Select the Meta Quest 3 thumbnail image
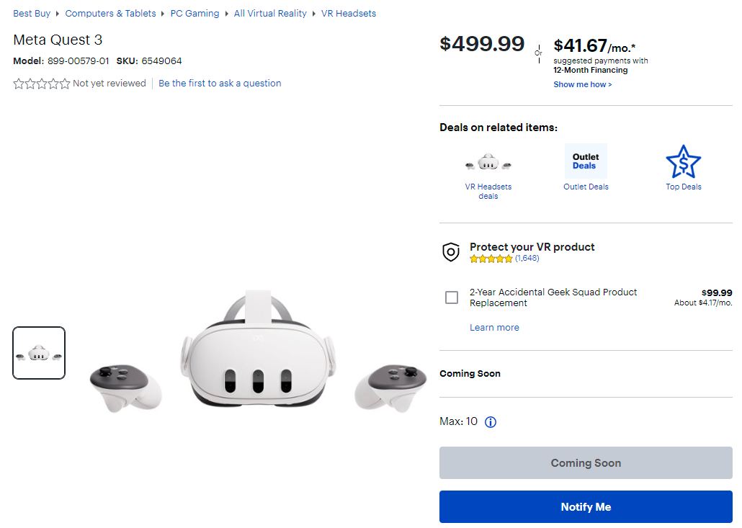 (x=39, y=353)
